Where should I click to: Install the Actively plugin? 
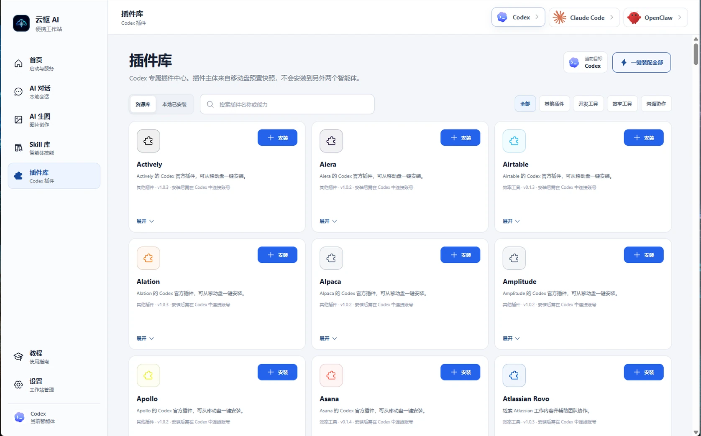point(277,138)
